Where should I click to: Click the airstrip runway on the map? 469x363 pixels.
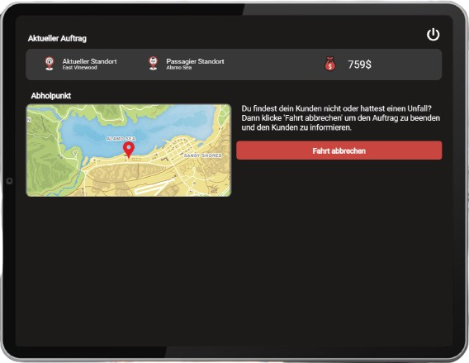(x=154, y=187)
